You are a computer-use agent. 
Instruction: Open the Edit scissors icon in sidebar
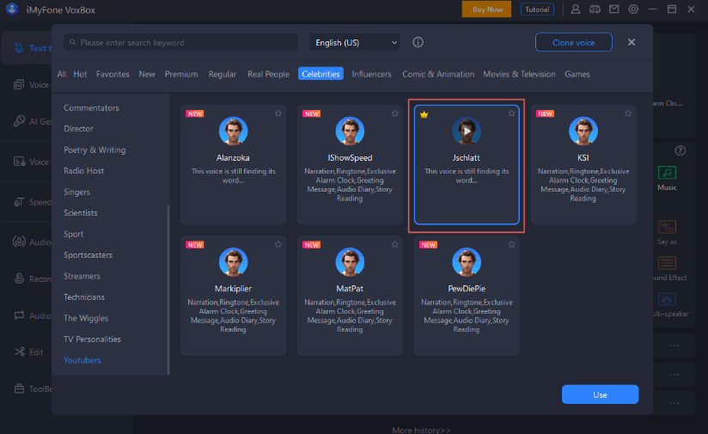20,351
